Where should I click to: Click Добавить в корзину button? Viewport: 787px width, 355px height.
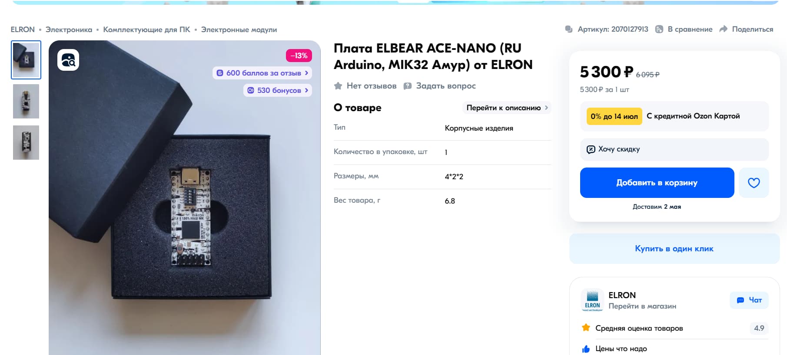[657, 183]
